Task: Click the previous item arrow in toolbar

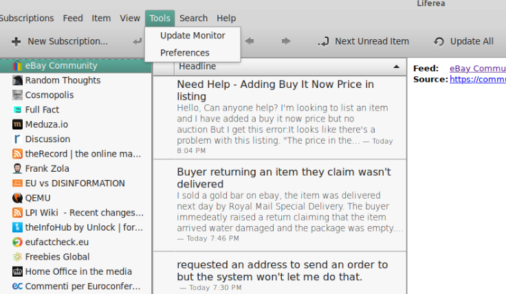Action: tap(250, 41)
